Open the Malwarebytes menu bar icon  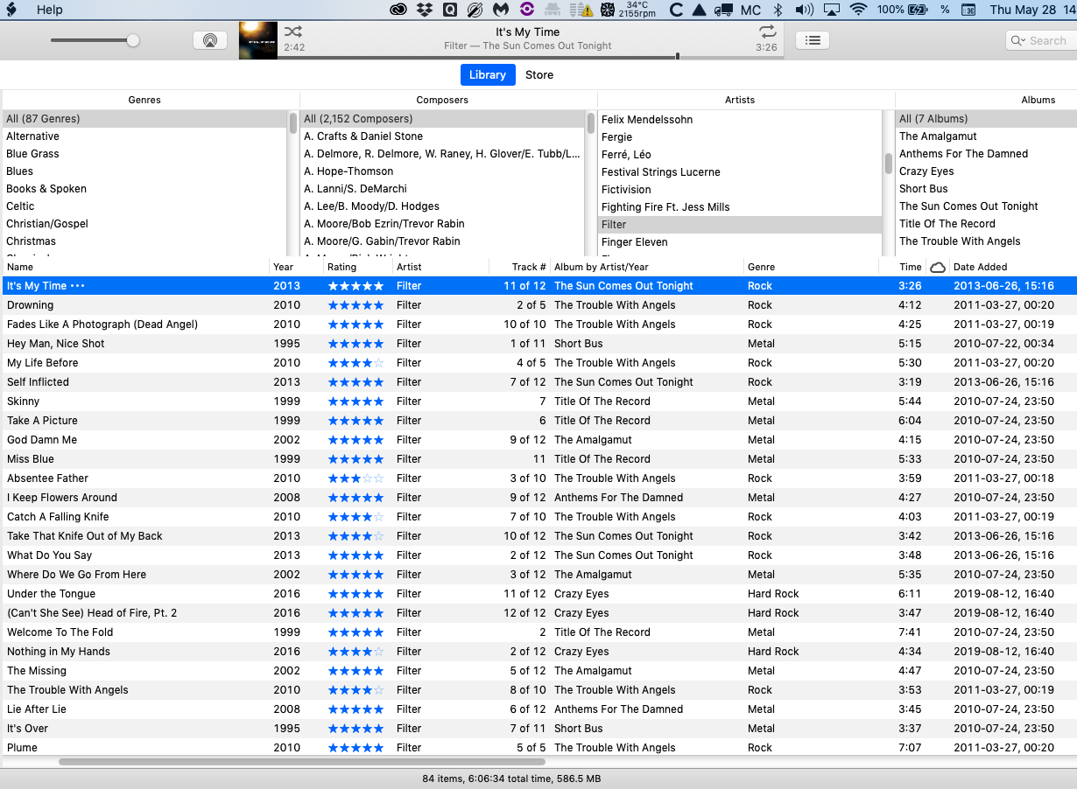[x=501, y=10]
